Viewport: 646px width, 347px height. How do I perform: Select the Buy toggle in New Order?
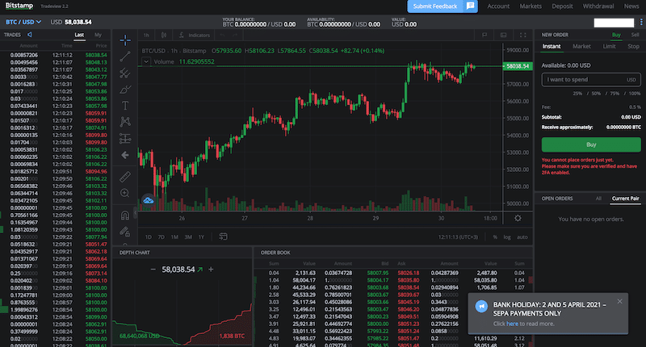(616, 35)
